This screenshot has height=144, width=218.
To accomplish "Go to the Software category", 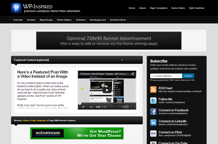I will [x=81, y=20].
